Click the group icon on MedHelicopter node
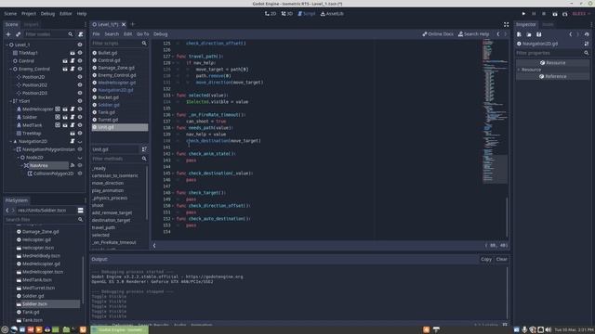 point(58,109)
